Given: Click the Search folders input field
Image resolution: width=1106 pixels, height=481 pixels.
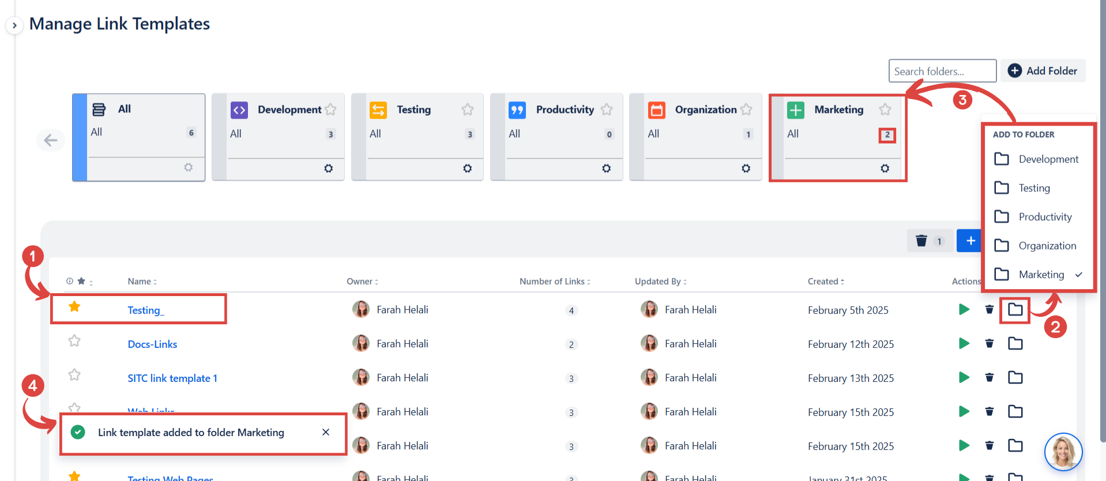Looking at the screenshot, I should 942,71.
